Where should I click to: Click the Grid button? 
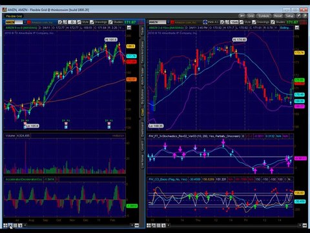coord(251,16)
